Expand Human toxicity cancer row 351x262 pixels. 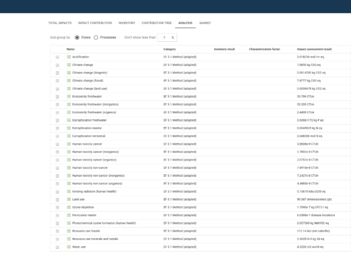pos(57,144)
